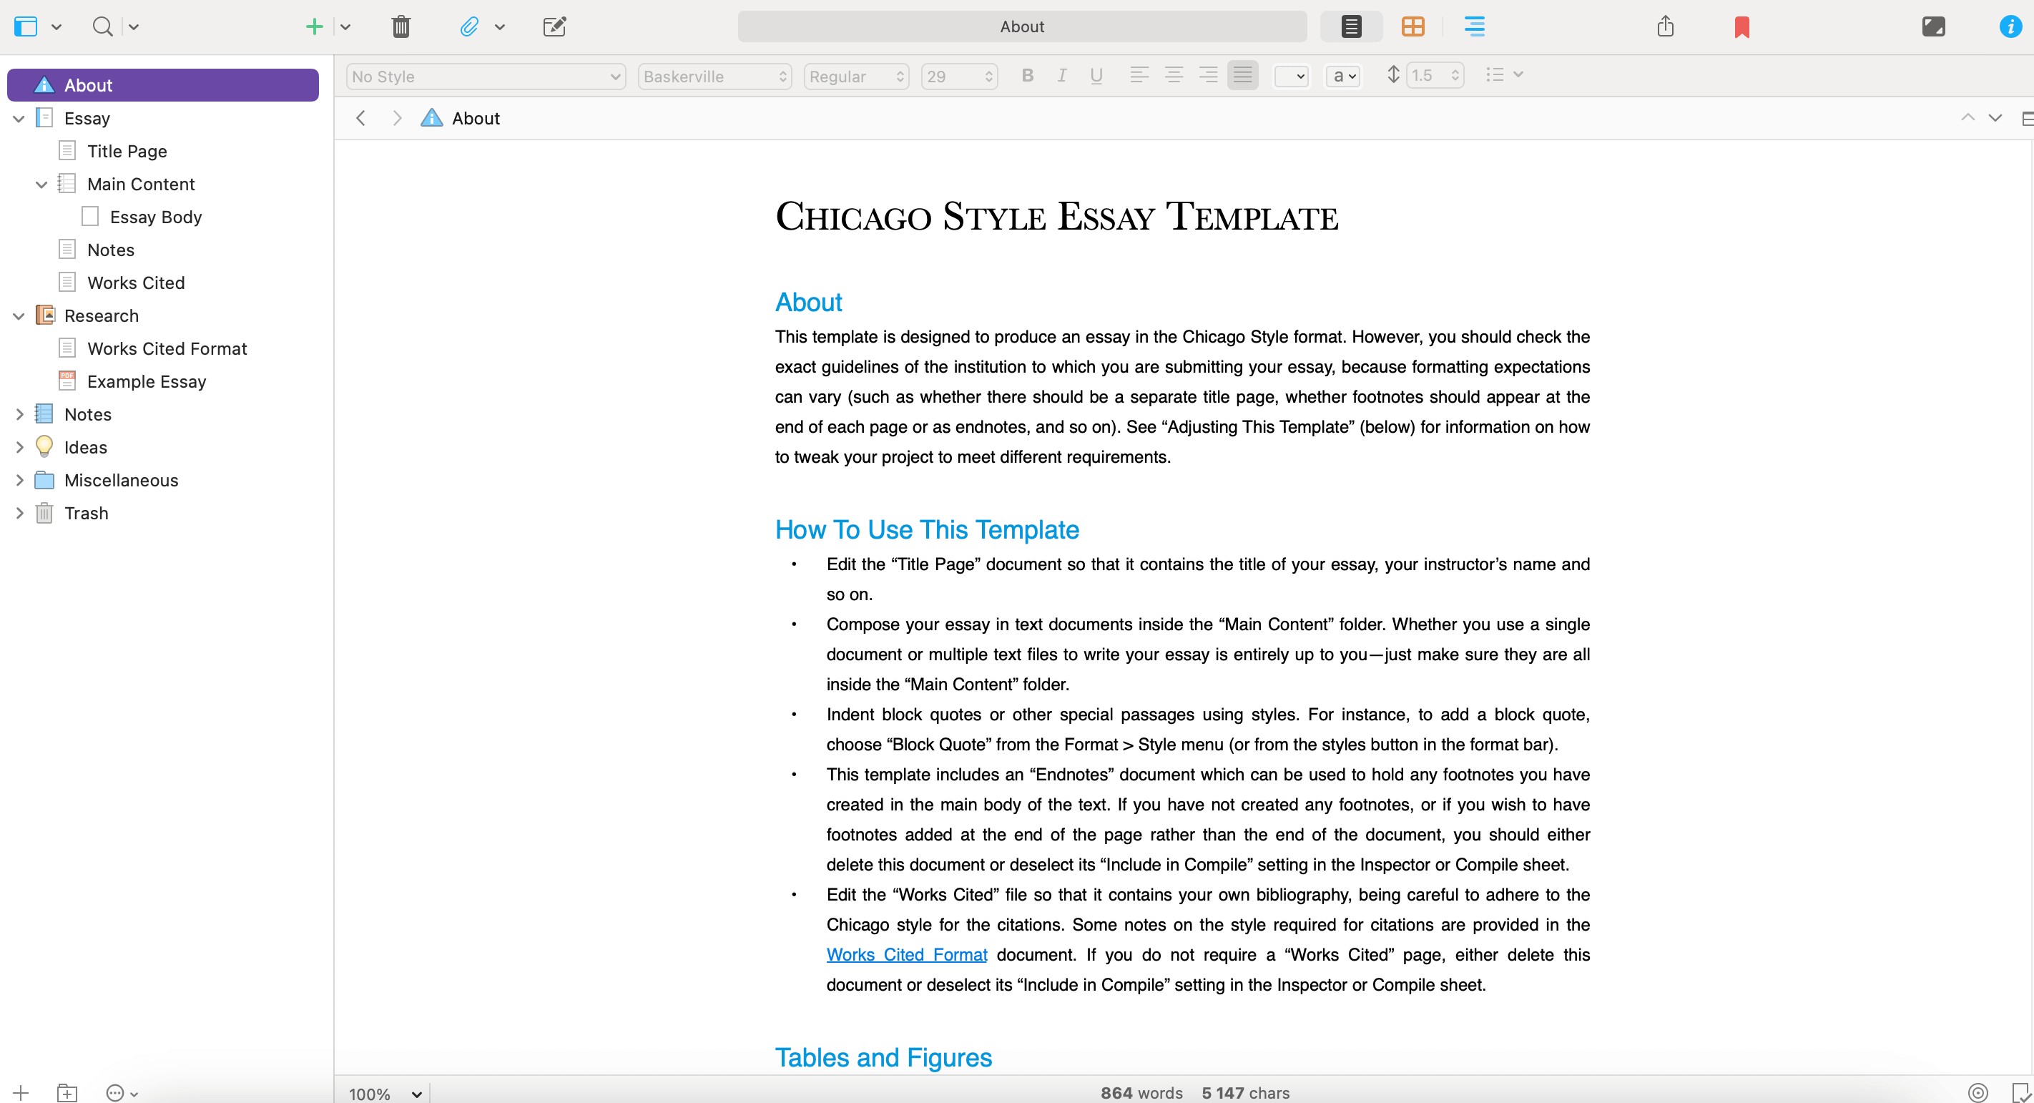
Task: Align text left
Action: (1139, 76)
